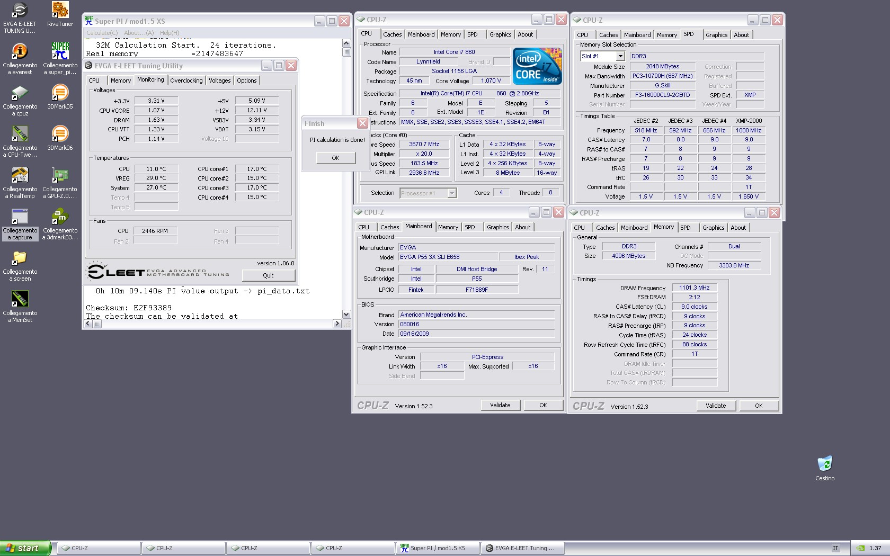Click OK in the CPU-Z Mainboard window
The width and height of the screenshot is (890, 556).
pyautogui.click(x=543, y=405)
